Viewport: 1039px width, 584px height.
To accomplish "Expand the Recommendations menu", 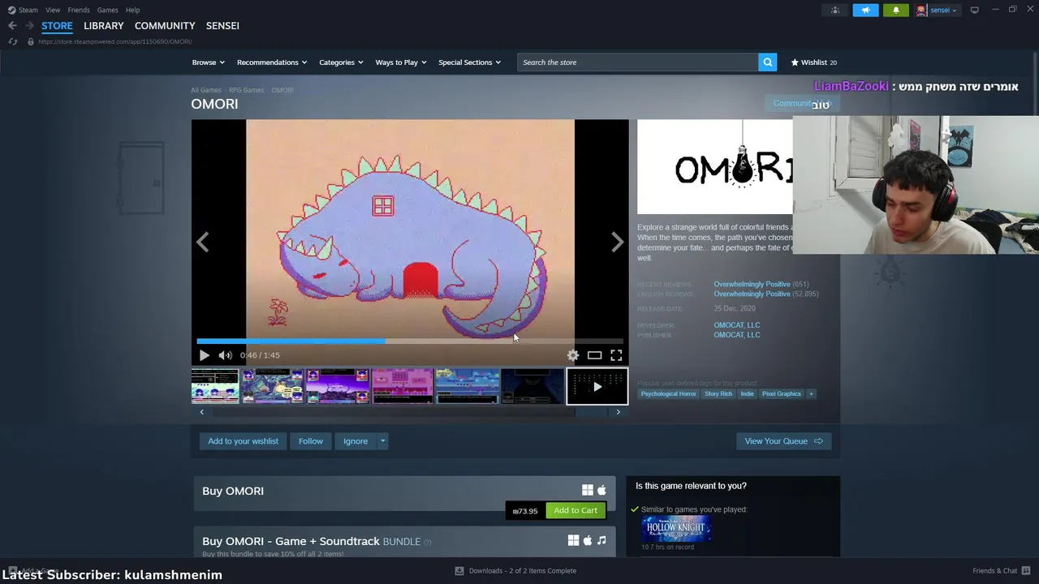I will point(272,62).
